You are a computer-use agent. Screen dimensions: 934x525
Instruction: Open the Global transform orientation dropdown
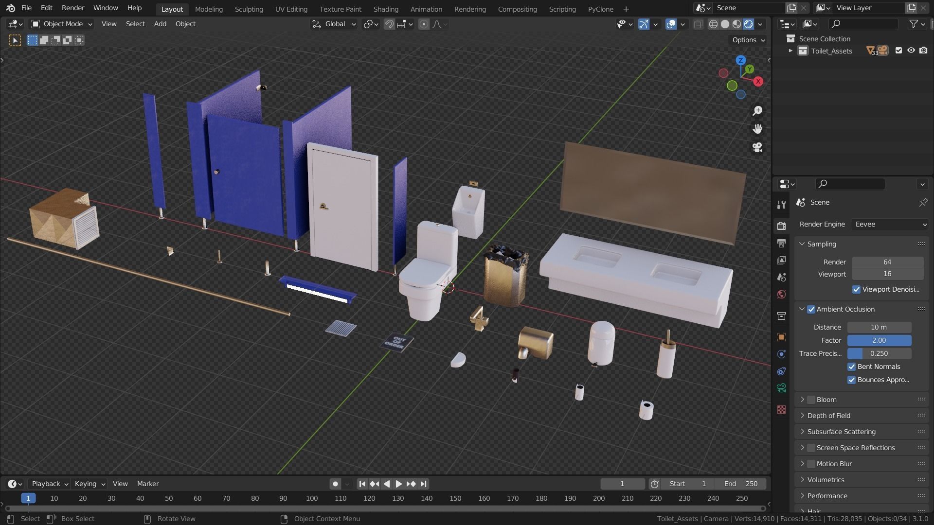point(334,24)
